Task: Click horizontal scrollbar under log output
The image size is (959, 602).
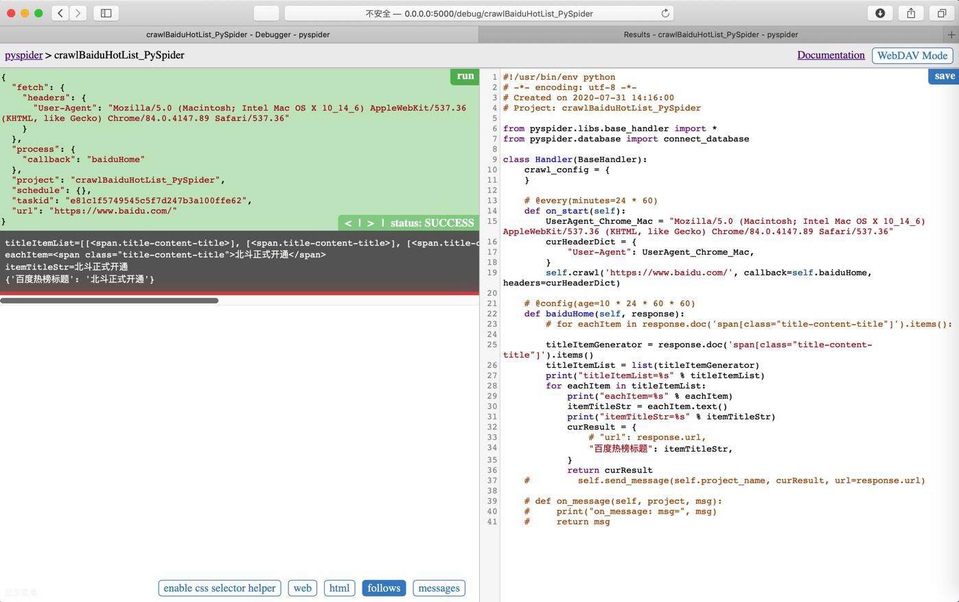Action: [x=109, y=300]
